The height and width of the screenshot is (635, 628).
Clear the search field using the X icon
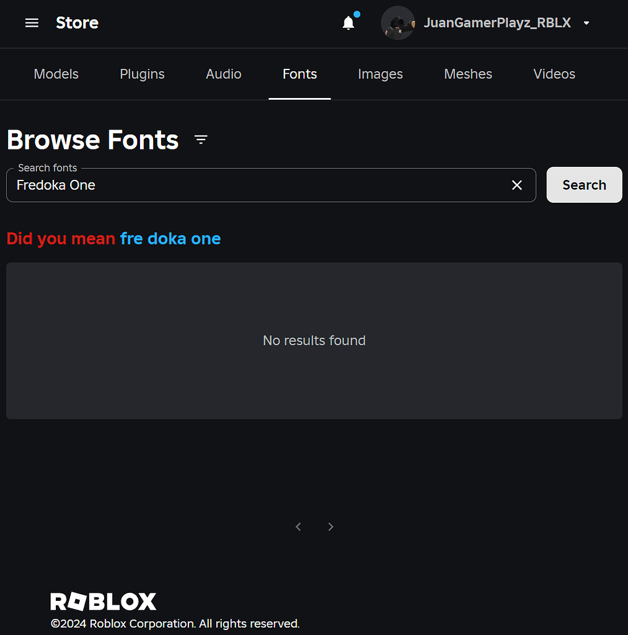coord(517,185)
